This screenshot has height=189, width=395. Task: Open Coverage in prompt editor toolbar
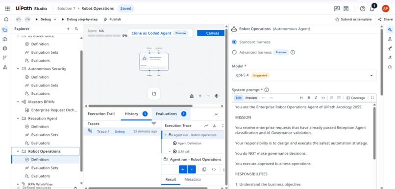(x=355, y=98)
